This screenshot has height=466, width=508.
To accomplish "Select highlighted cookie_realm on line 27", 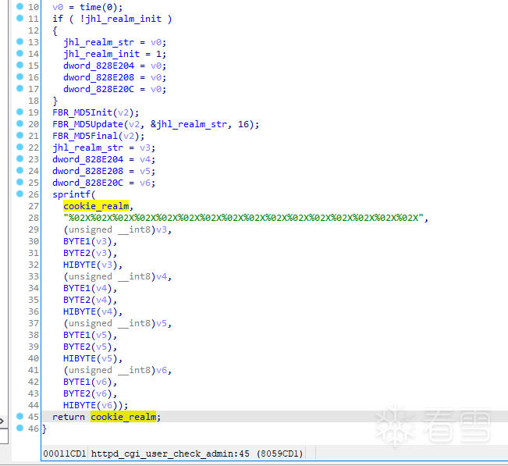I will point(96,206).
